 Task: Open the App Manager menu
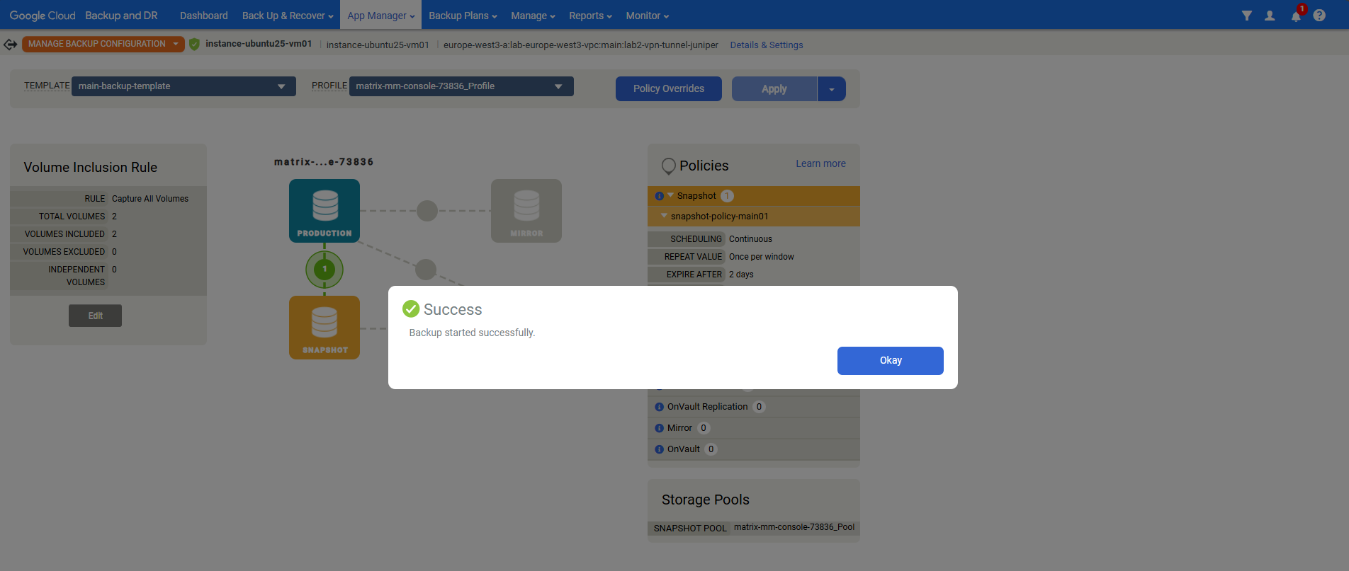coord(381,16)
